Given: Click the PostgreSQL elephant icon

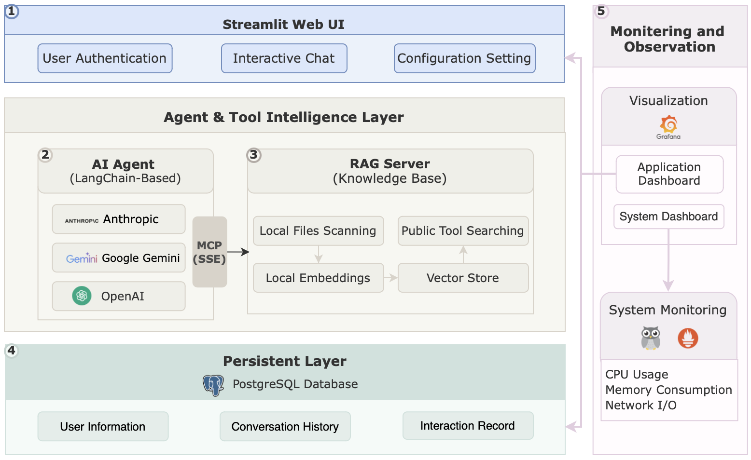Looking at the screenshot, I should tap(213, 385).
